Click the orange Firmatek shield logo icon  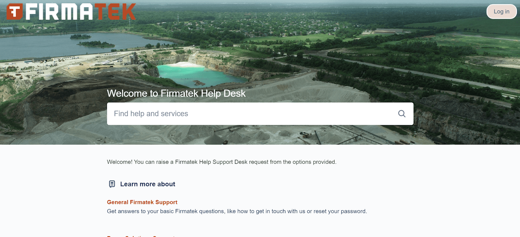(x=15, y=12)
